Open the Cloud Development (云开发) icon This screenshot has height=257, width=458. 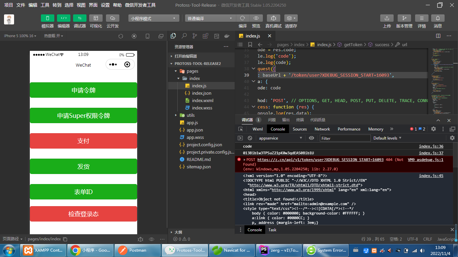click(x=113, y=18)
